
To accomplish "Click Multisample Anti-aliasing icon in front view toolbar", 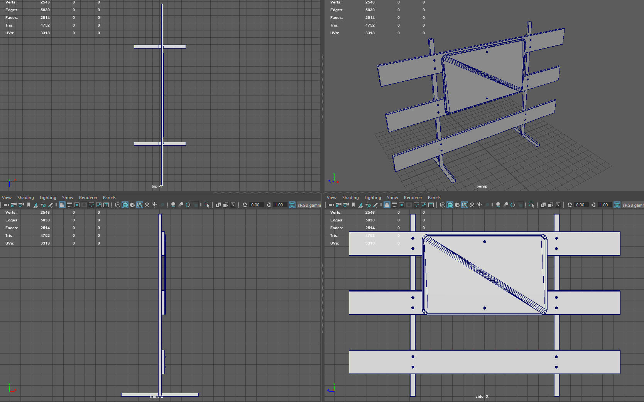I will [x=188, y=205].
